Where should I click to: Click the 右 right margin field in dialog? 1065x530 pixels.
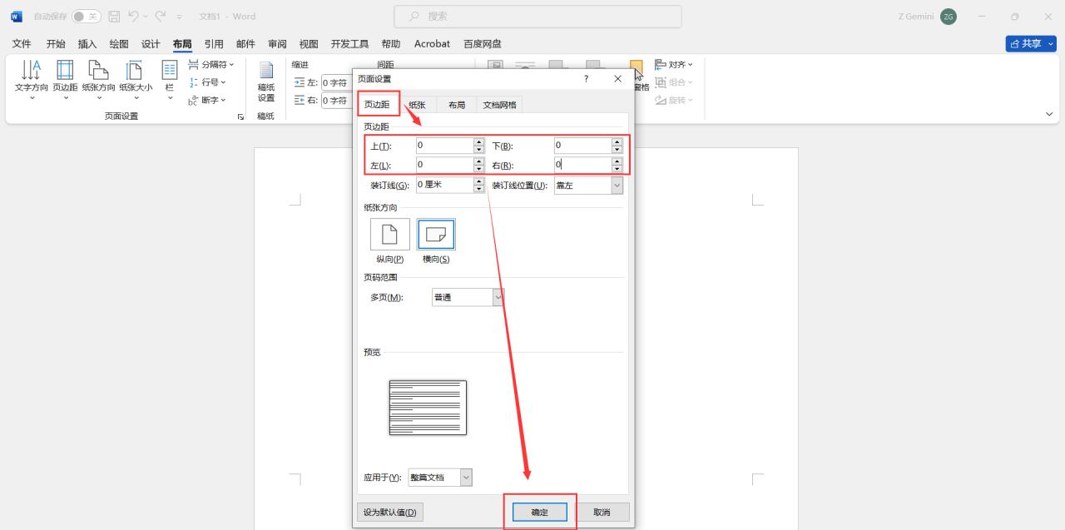(x=582, y=165)
